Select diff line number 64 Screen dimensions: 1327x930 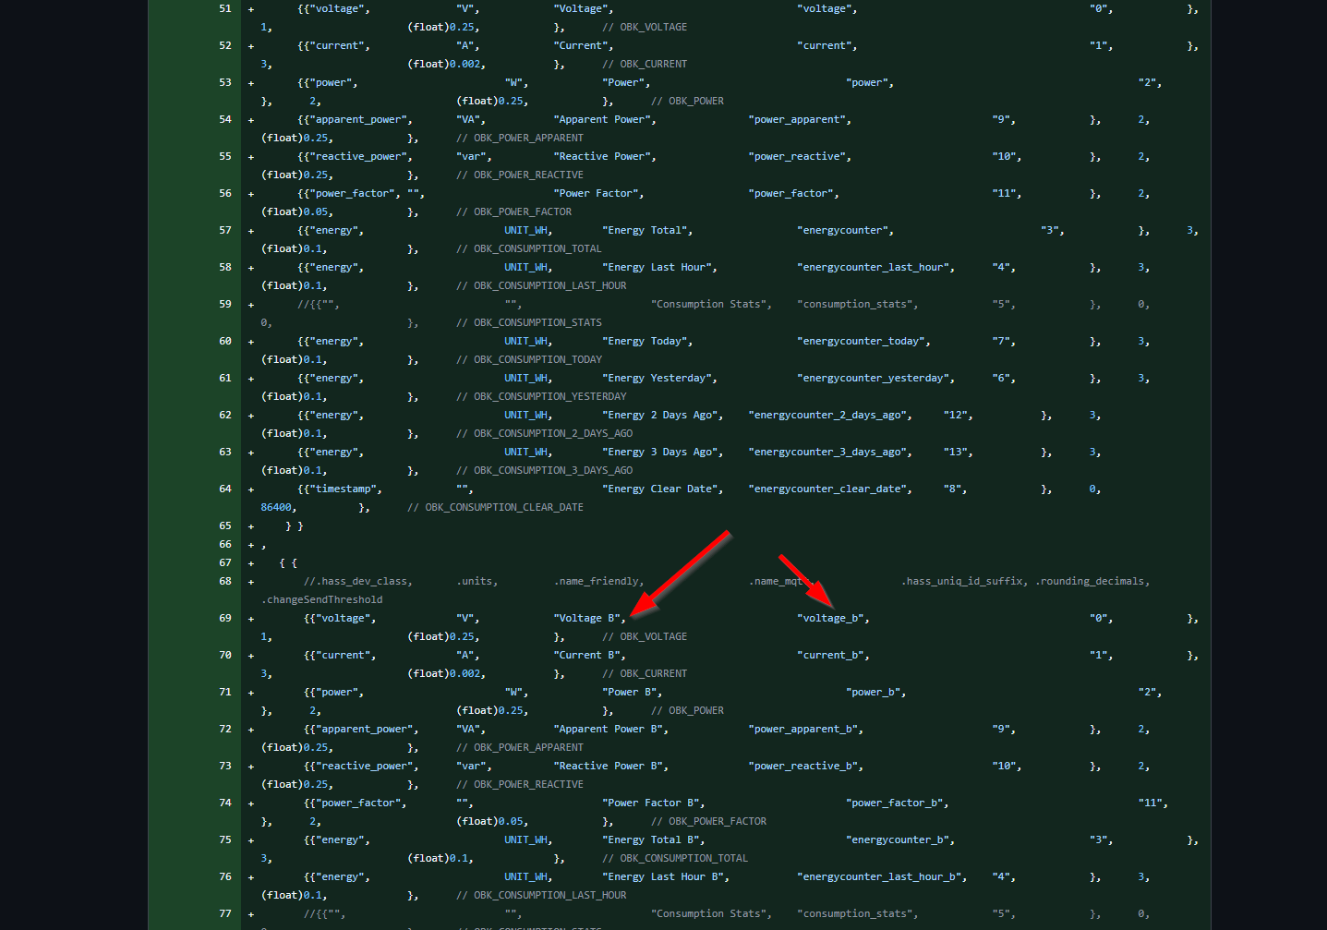click(225, 489)
